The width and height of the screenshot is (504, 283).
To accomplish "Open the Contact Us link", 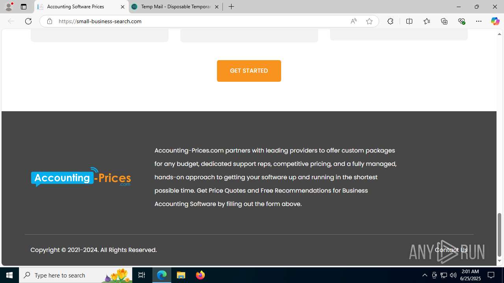I will click(x=451, y=250).
